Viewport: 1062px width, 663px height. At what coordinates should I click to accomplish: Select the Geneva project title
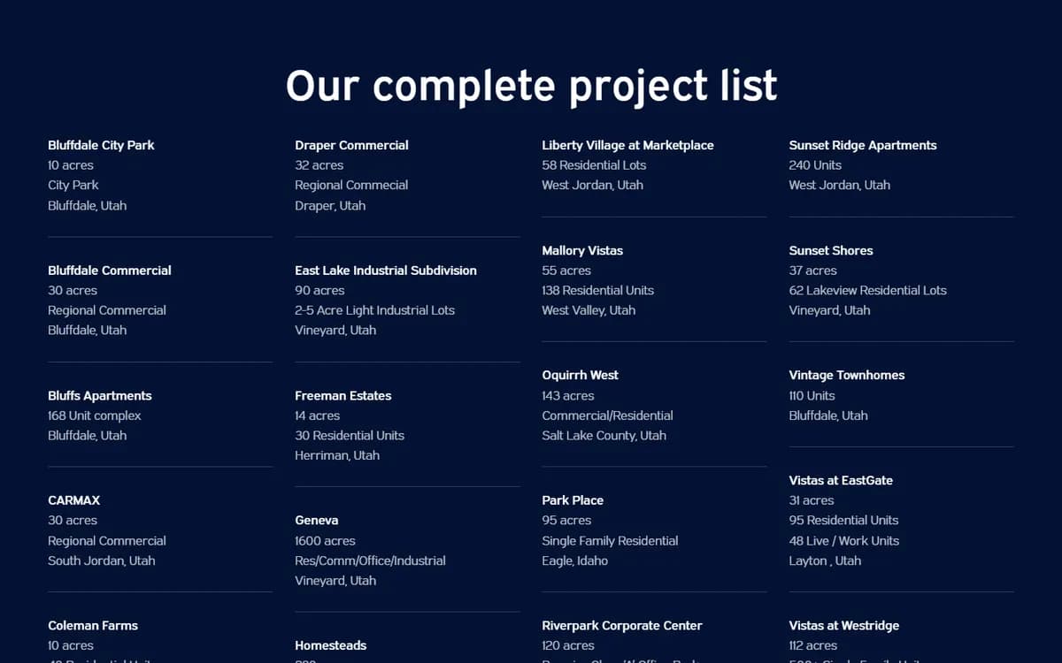click(317, 521)
